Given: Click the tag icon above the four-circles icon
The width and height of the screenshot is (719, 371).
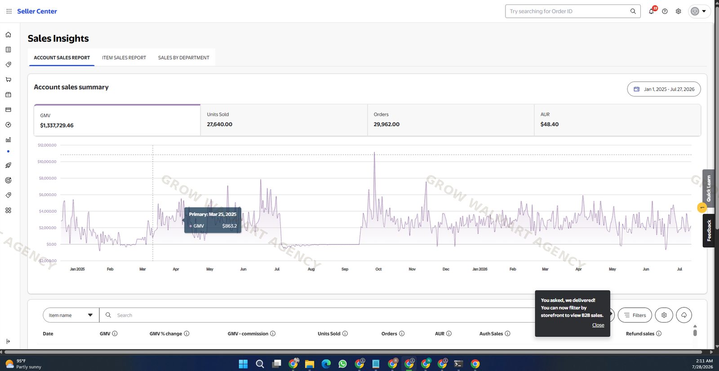Looking at the screenshot, I should (8, 195).
